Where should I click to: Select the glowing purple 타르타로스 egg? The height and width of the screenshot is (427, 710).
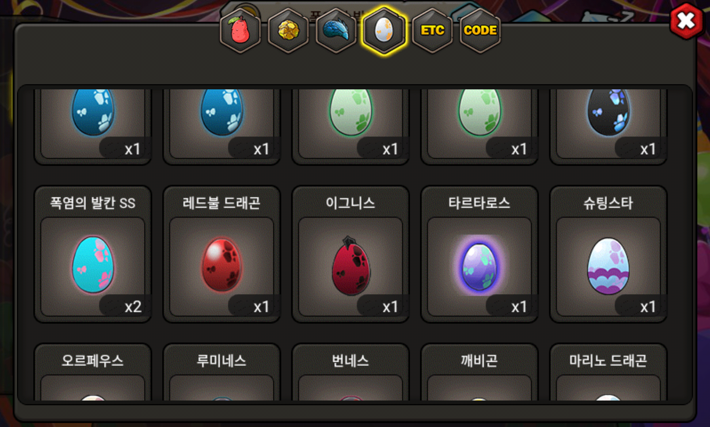(x=479, y=254)
